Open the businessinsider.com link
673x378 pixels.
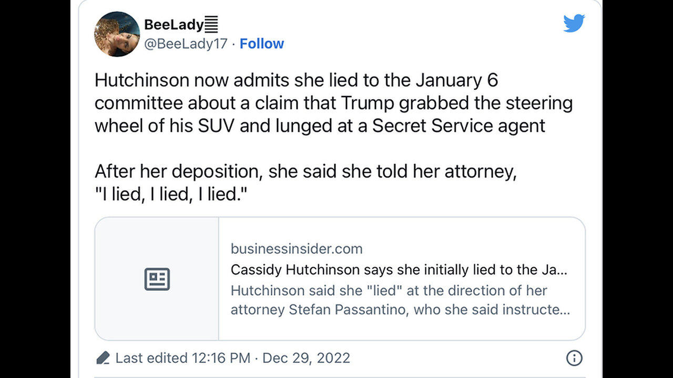pyautogui.click(x=297, y=249)
